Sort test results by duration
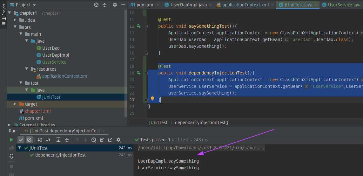 point(48,140)
